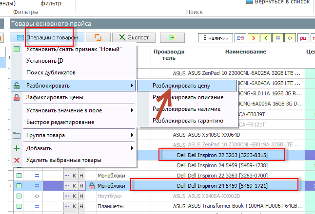The width and height of the screenshot is (315, 214).
Task: Click '...' button in the Планшеты row
Action: point(67,206)
